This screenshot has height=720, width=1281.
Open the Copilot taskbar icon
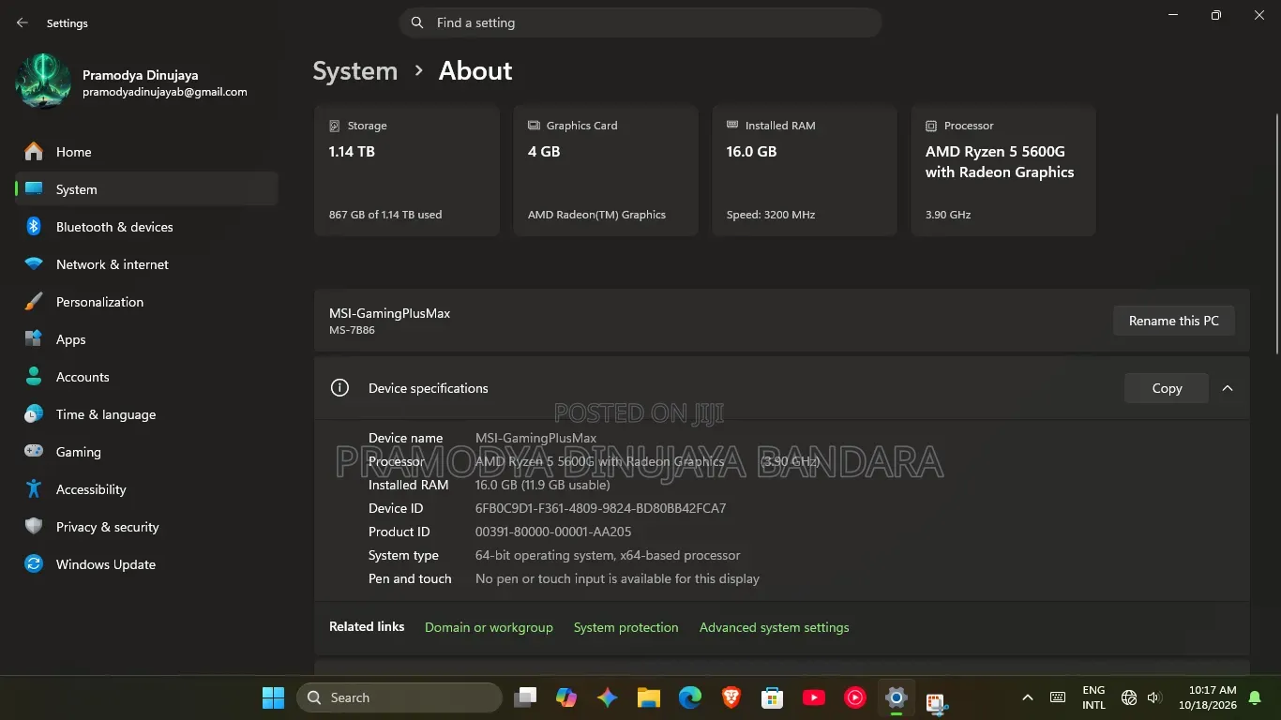(x=566, y=697)
